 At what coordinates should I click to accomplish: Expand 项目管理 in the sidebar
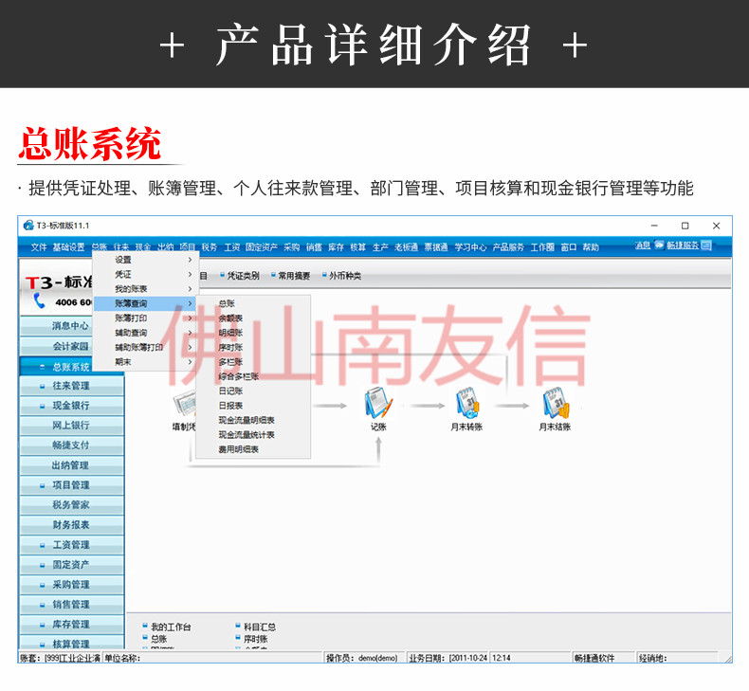pos(72,485)
